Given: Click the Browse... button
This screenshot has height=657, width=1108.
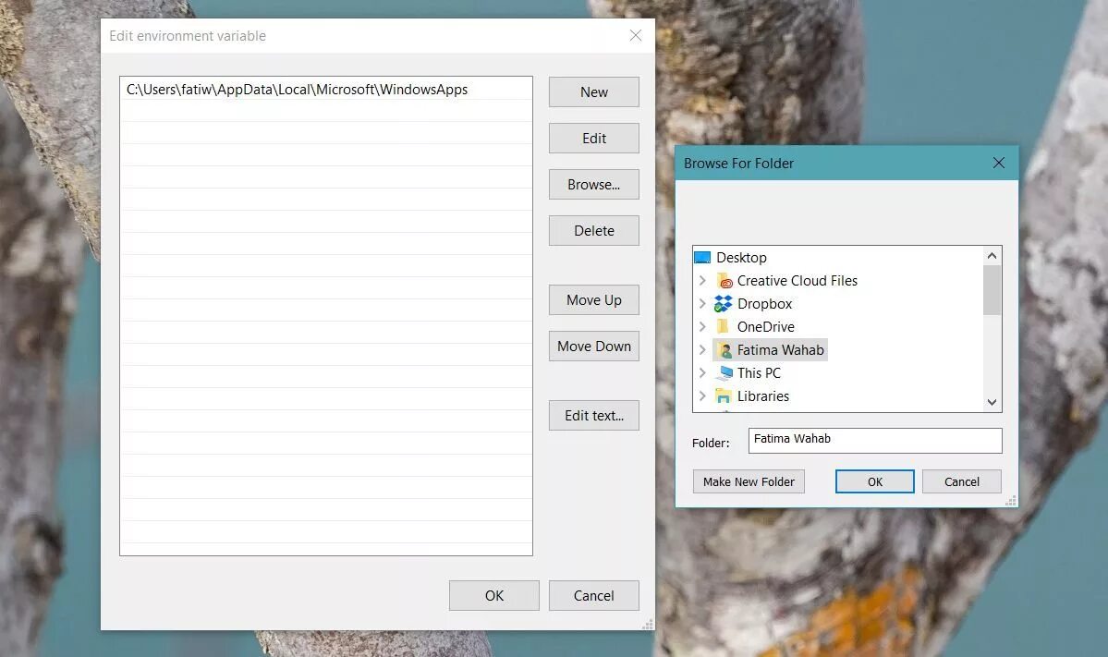Looking at the screenshot, I should point(593,185).
